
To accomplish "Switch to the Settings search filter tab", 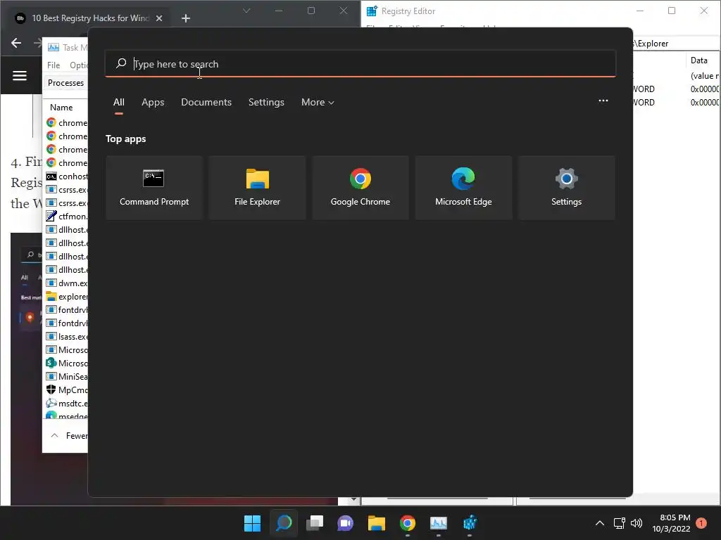I will (x=266, y=102).
